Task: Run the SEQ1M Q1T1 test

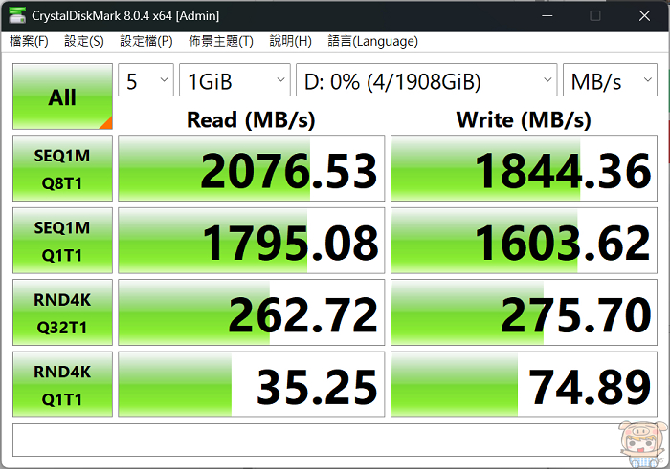Action: pos(62,241)
